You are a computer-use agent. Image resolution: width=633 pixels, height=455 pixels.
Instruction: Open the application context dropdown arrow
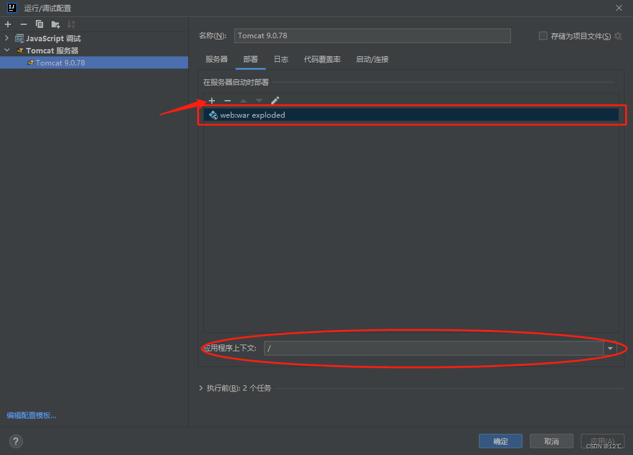pos(610,348)
